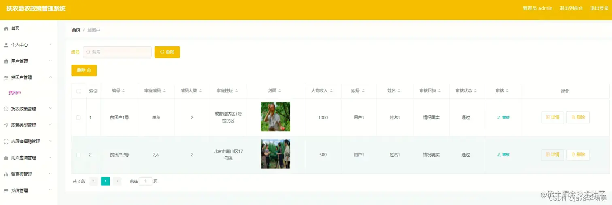Click the sort arrows on 账号 column
Image resolution: width=612 pixels, height=205 pixels.
[363, 91]
